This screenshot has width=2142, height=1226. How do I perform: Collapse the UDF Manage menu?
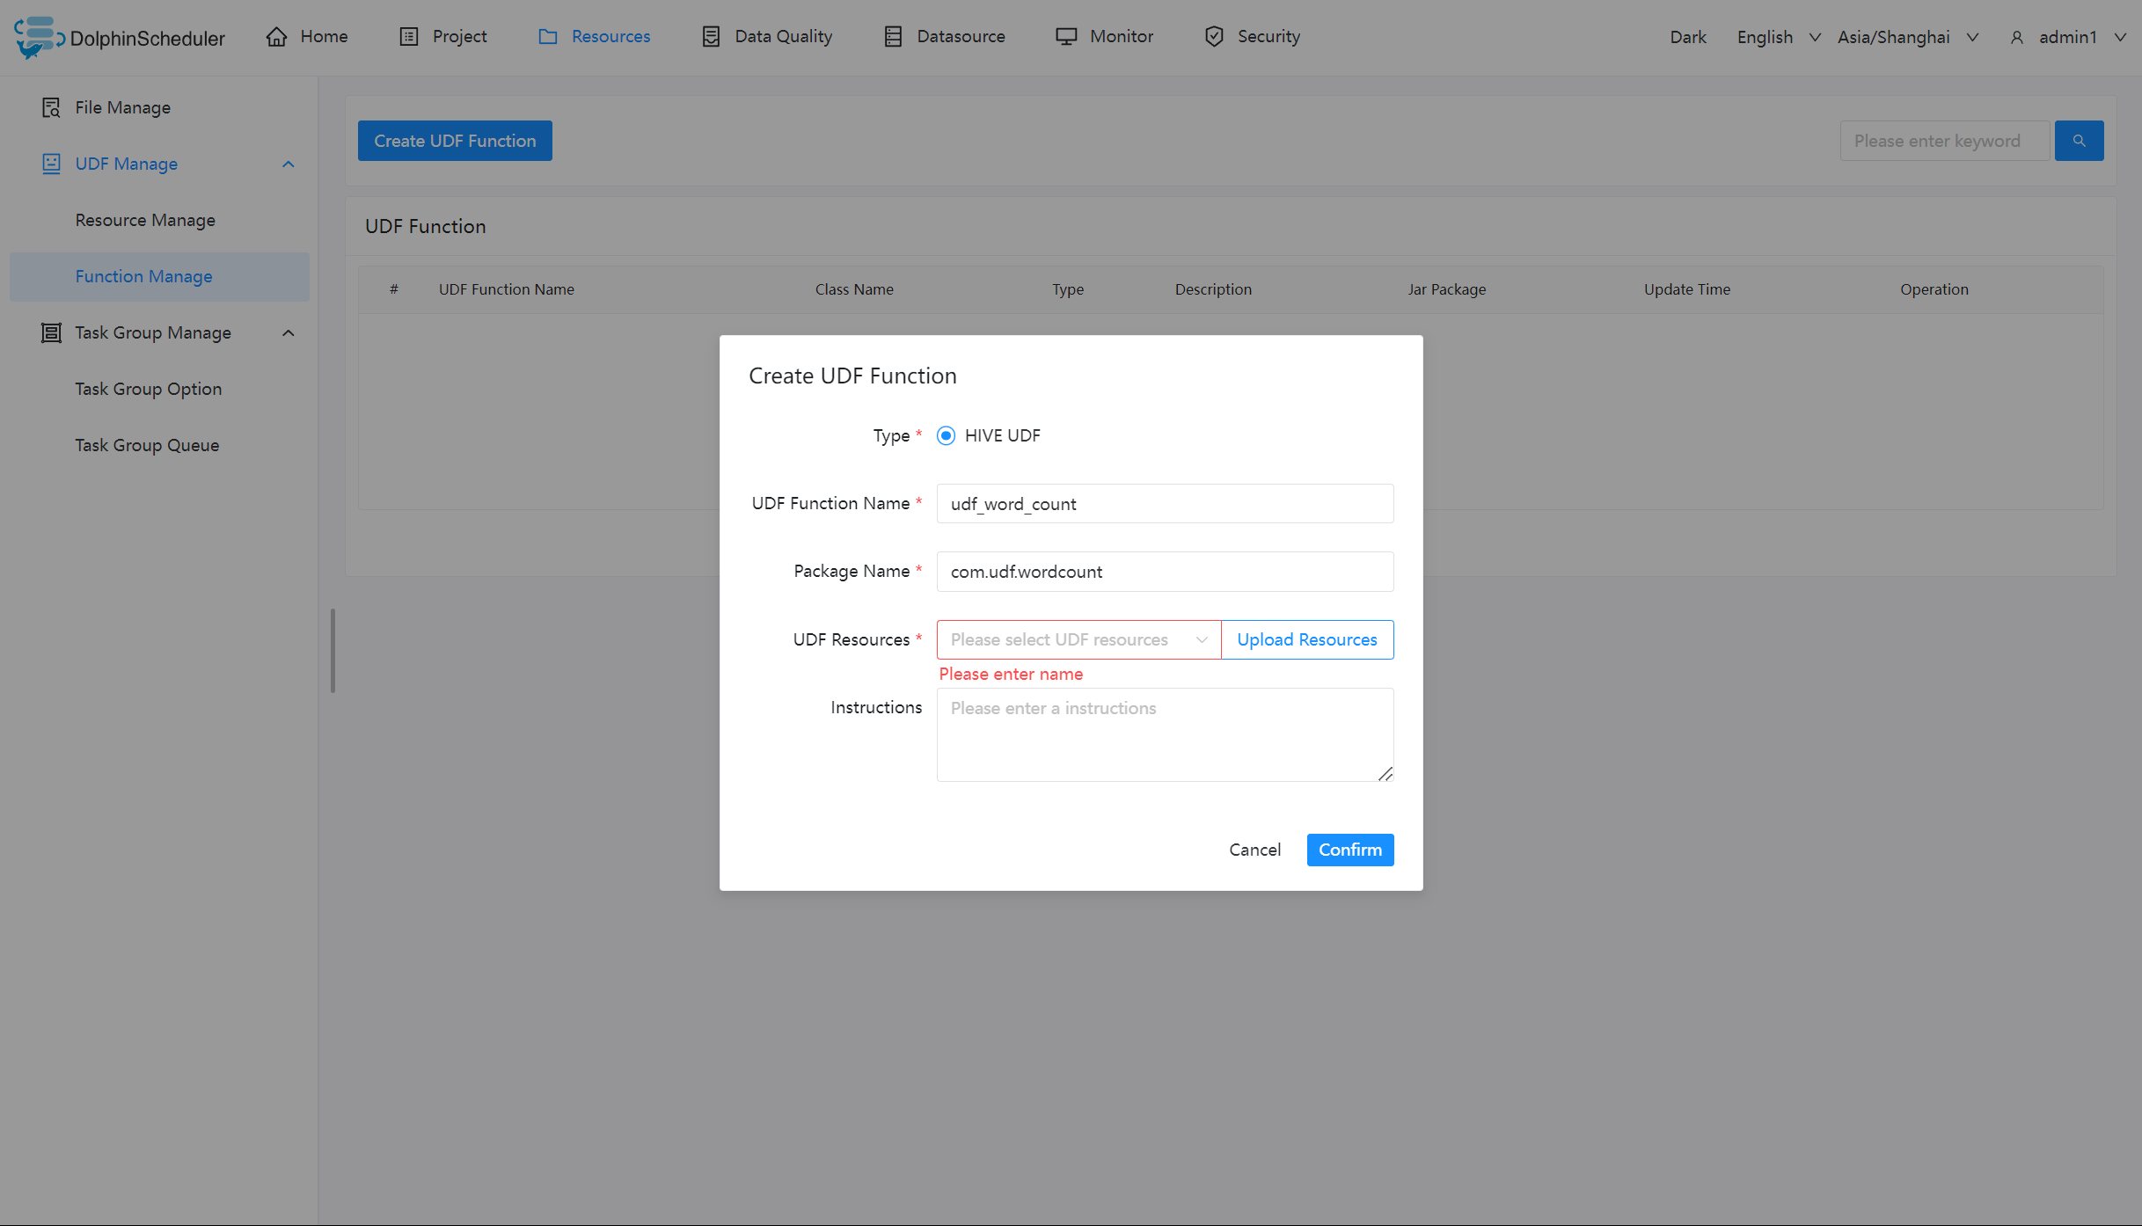(288, 164)
